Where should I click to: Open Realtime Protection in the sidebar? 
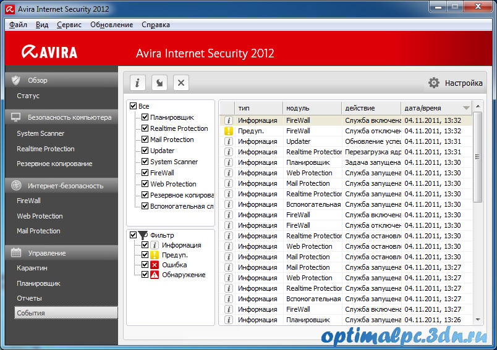[46, 149]
